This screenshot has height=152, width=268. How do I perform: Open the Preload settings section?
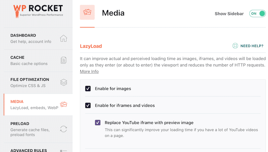pos(38,129)
